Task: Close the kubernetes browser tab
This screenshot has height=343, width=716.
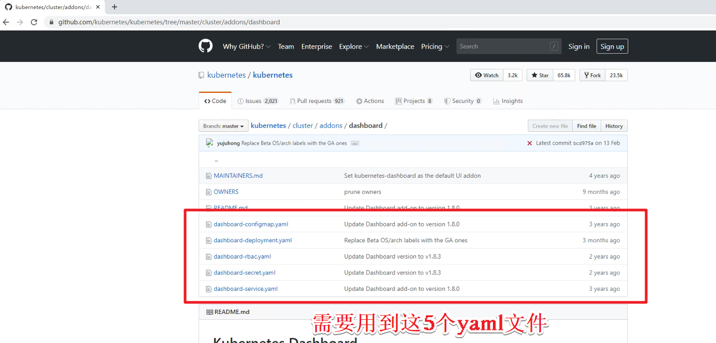Action: (98, 7)
